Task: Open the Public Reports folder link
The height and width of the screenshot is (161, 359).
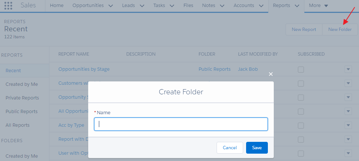Action: (214, 69)
